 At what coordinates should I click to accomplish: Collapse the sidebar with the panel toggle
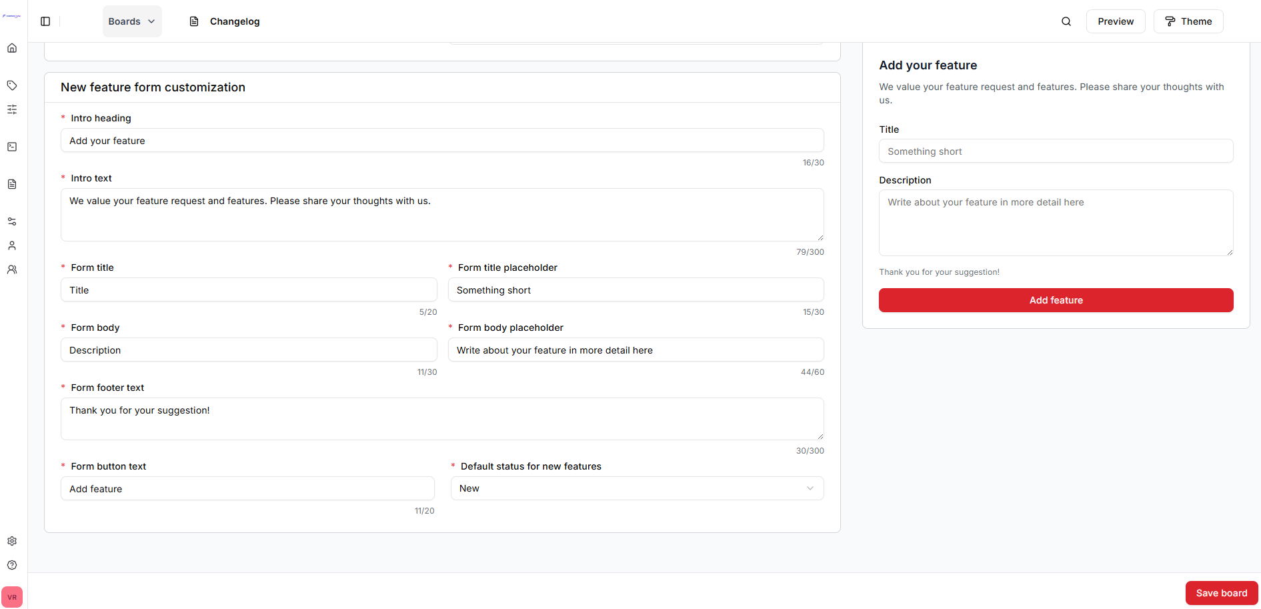[45, 21]
